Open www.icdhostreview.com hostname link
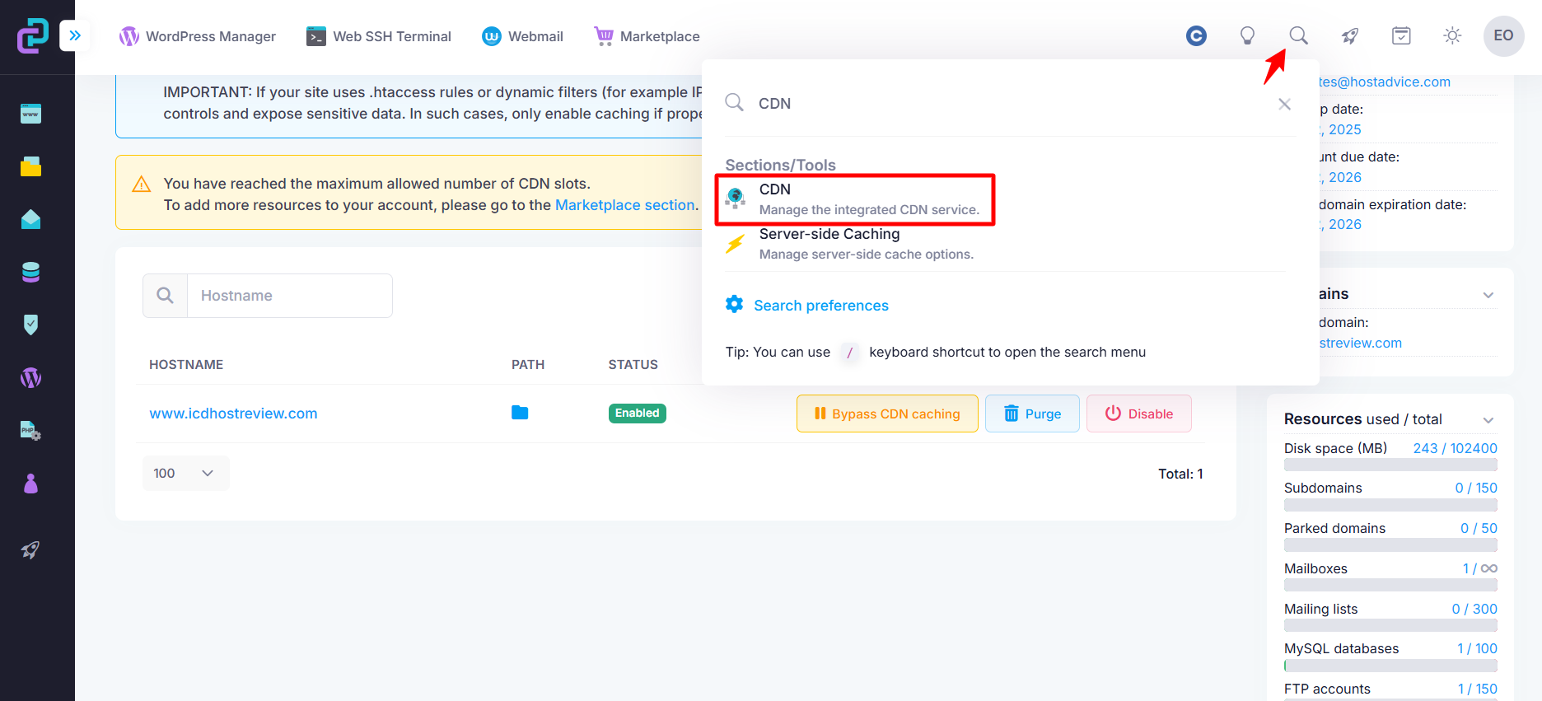Image resolution: width=1542 pixels, height=701 pixels. coord(233,414)
